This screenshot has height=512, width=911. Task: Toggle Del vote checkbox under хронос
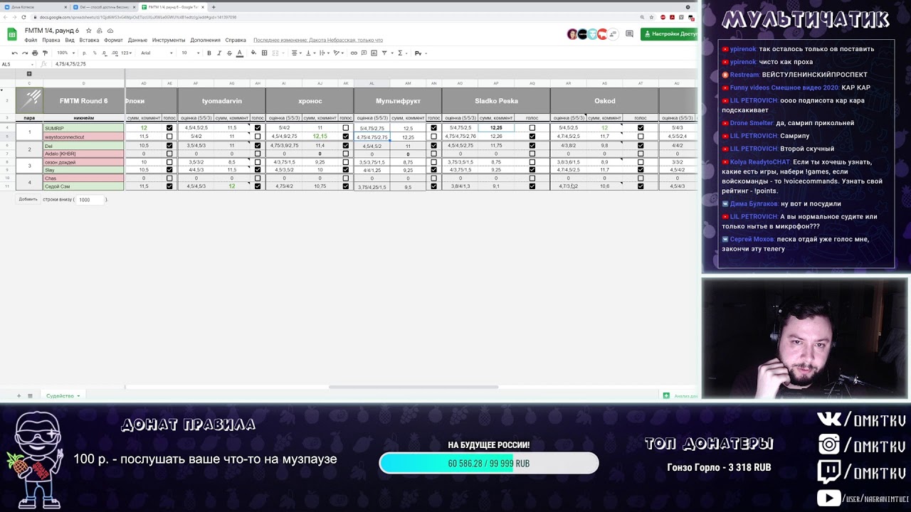pos(346,145)
